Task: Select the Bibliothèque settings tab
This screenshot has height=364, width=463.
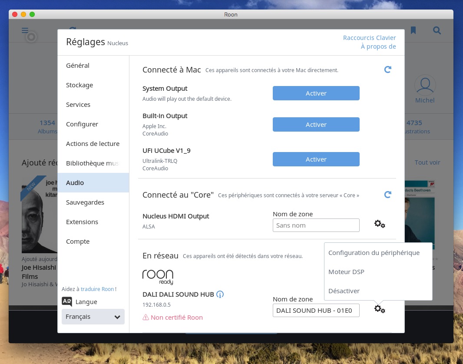Action: click(x=93, y=163)
